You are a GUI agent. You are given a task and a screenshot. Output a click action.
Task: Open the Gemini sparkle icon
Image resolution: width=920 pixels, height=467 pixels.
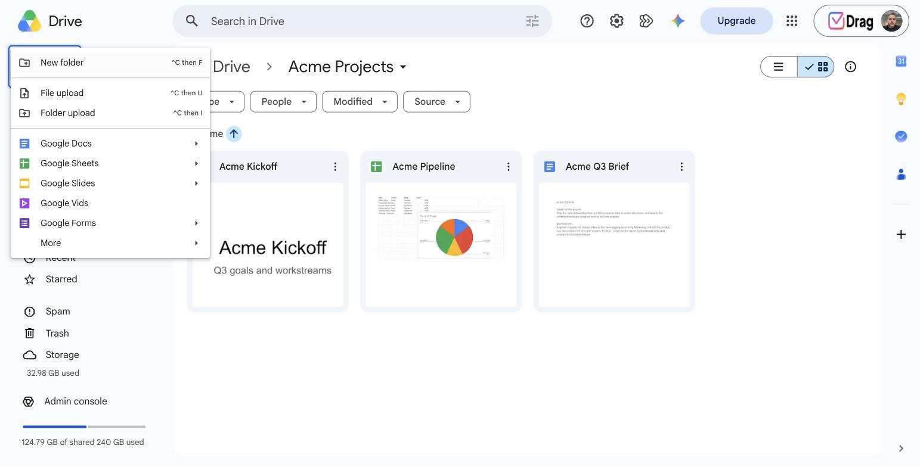click(677, 21)
